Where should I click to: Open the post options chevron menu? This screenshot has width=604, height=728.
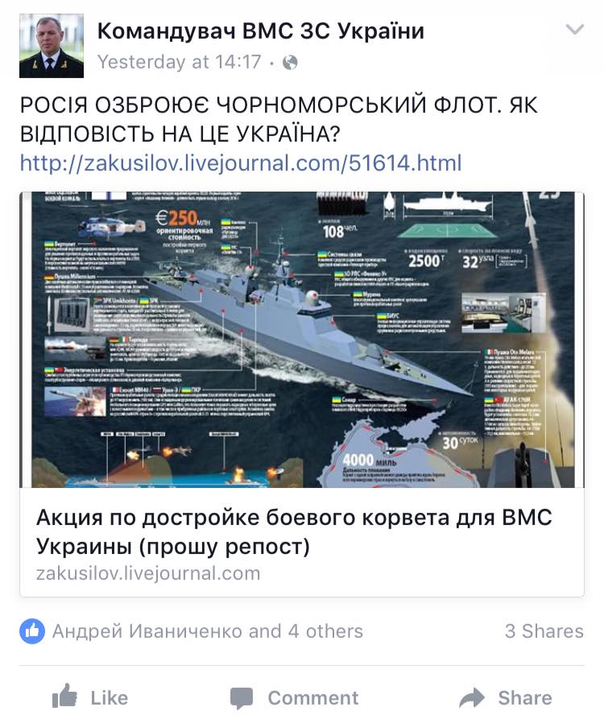click(x=575, y=30)
